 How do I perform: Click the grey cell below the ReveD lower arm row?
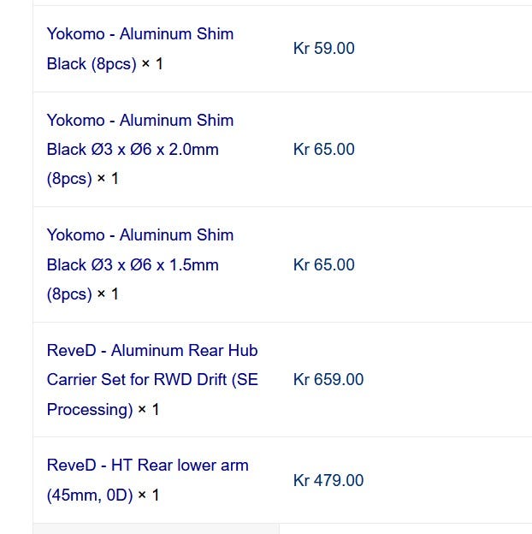click(x=157, y=529)
